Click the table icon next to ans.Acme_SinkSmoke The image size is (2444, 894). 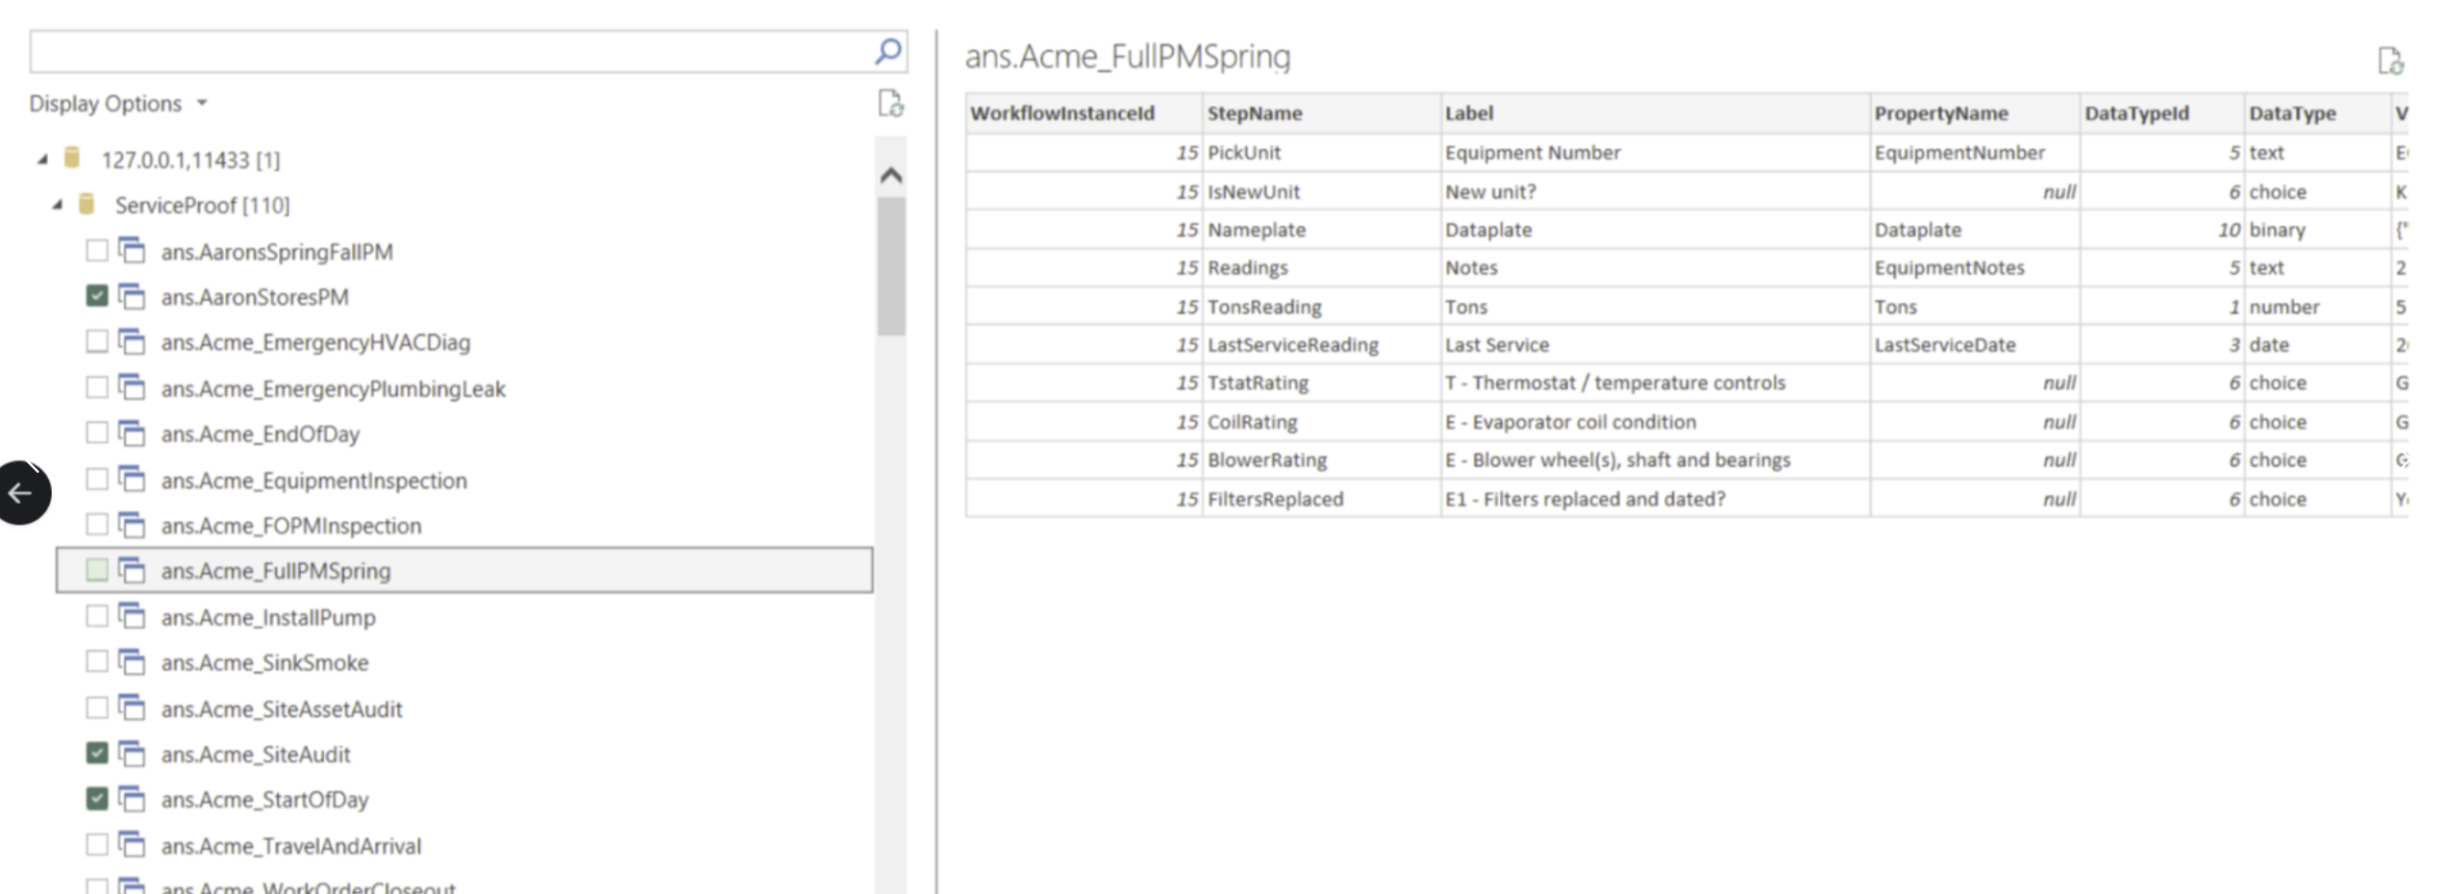(132, 661)
